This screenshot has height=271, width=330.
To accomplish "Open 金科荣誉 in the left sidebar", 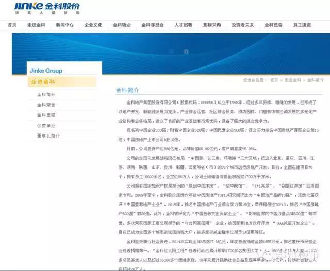I will pyautogui.click(x=46, y=105).
